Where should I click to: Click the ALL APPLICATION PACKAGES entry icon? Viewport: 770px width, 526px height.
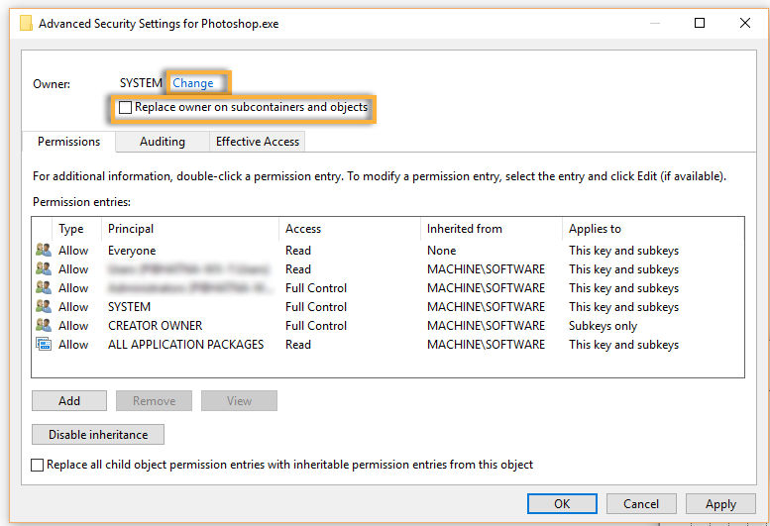click(44, 345)
